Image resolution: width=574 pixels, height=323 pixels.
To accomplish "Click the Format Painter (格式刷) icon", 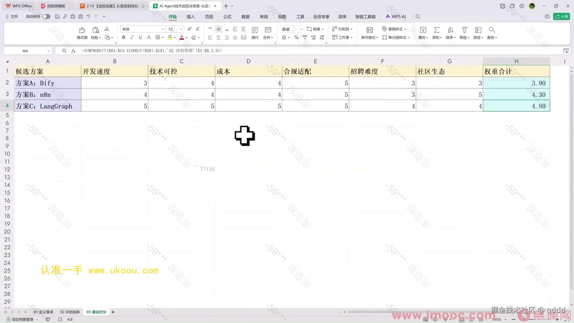I will click(x=82, y=30).
